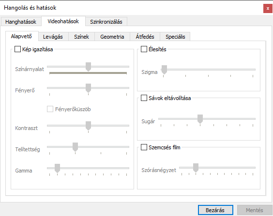Screen dimensions: 273x216
Task: Open the Szinkronizálás tab
Action: [106, 22]
